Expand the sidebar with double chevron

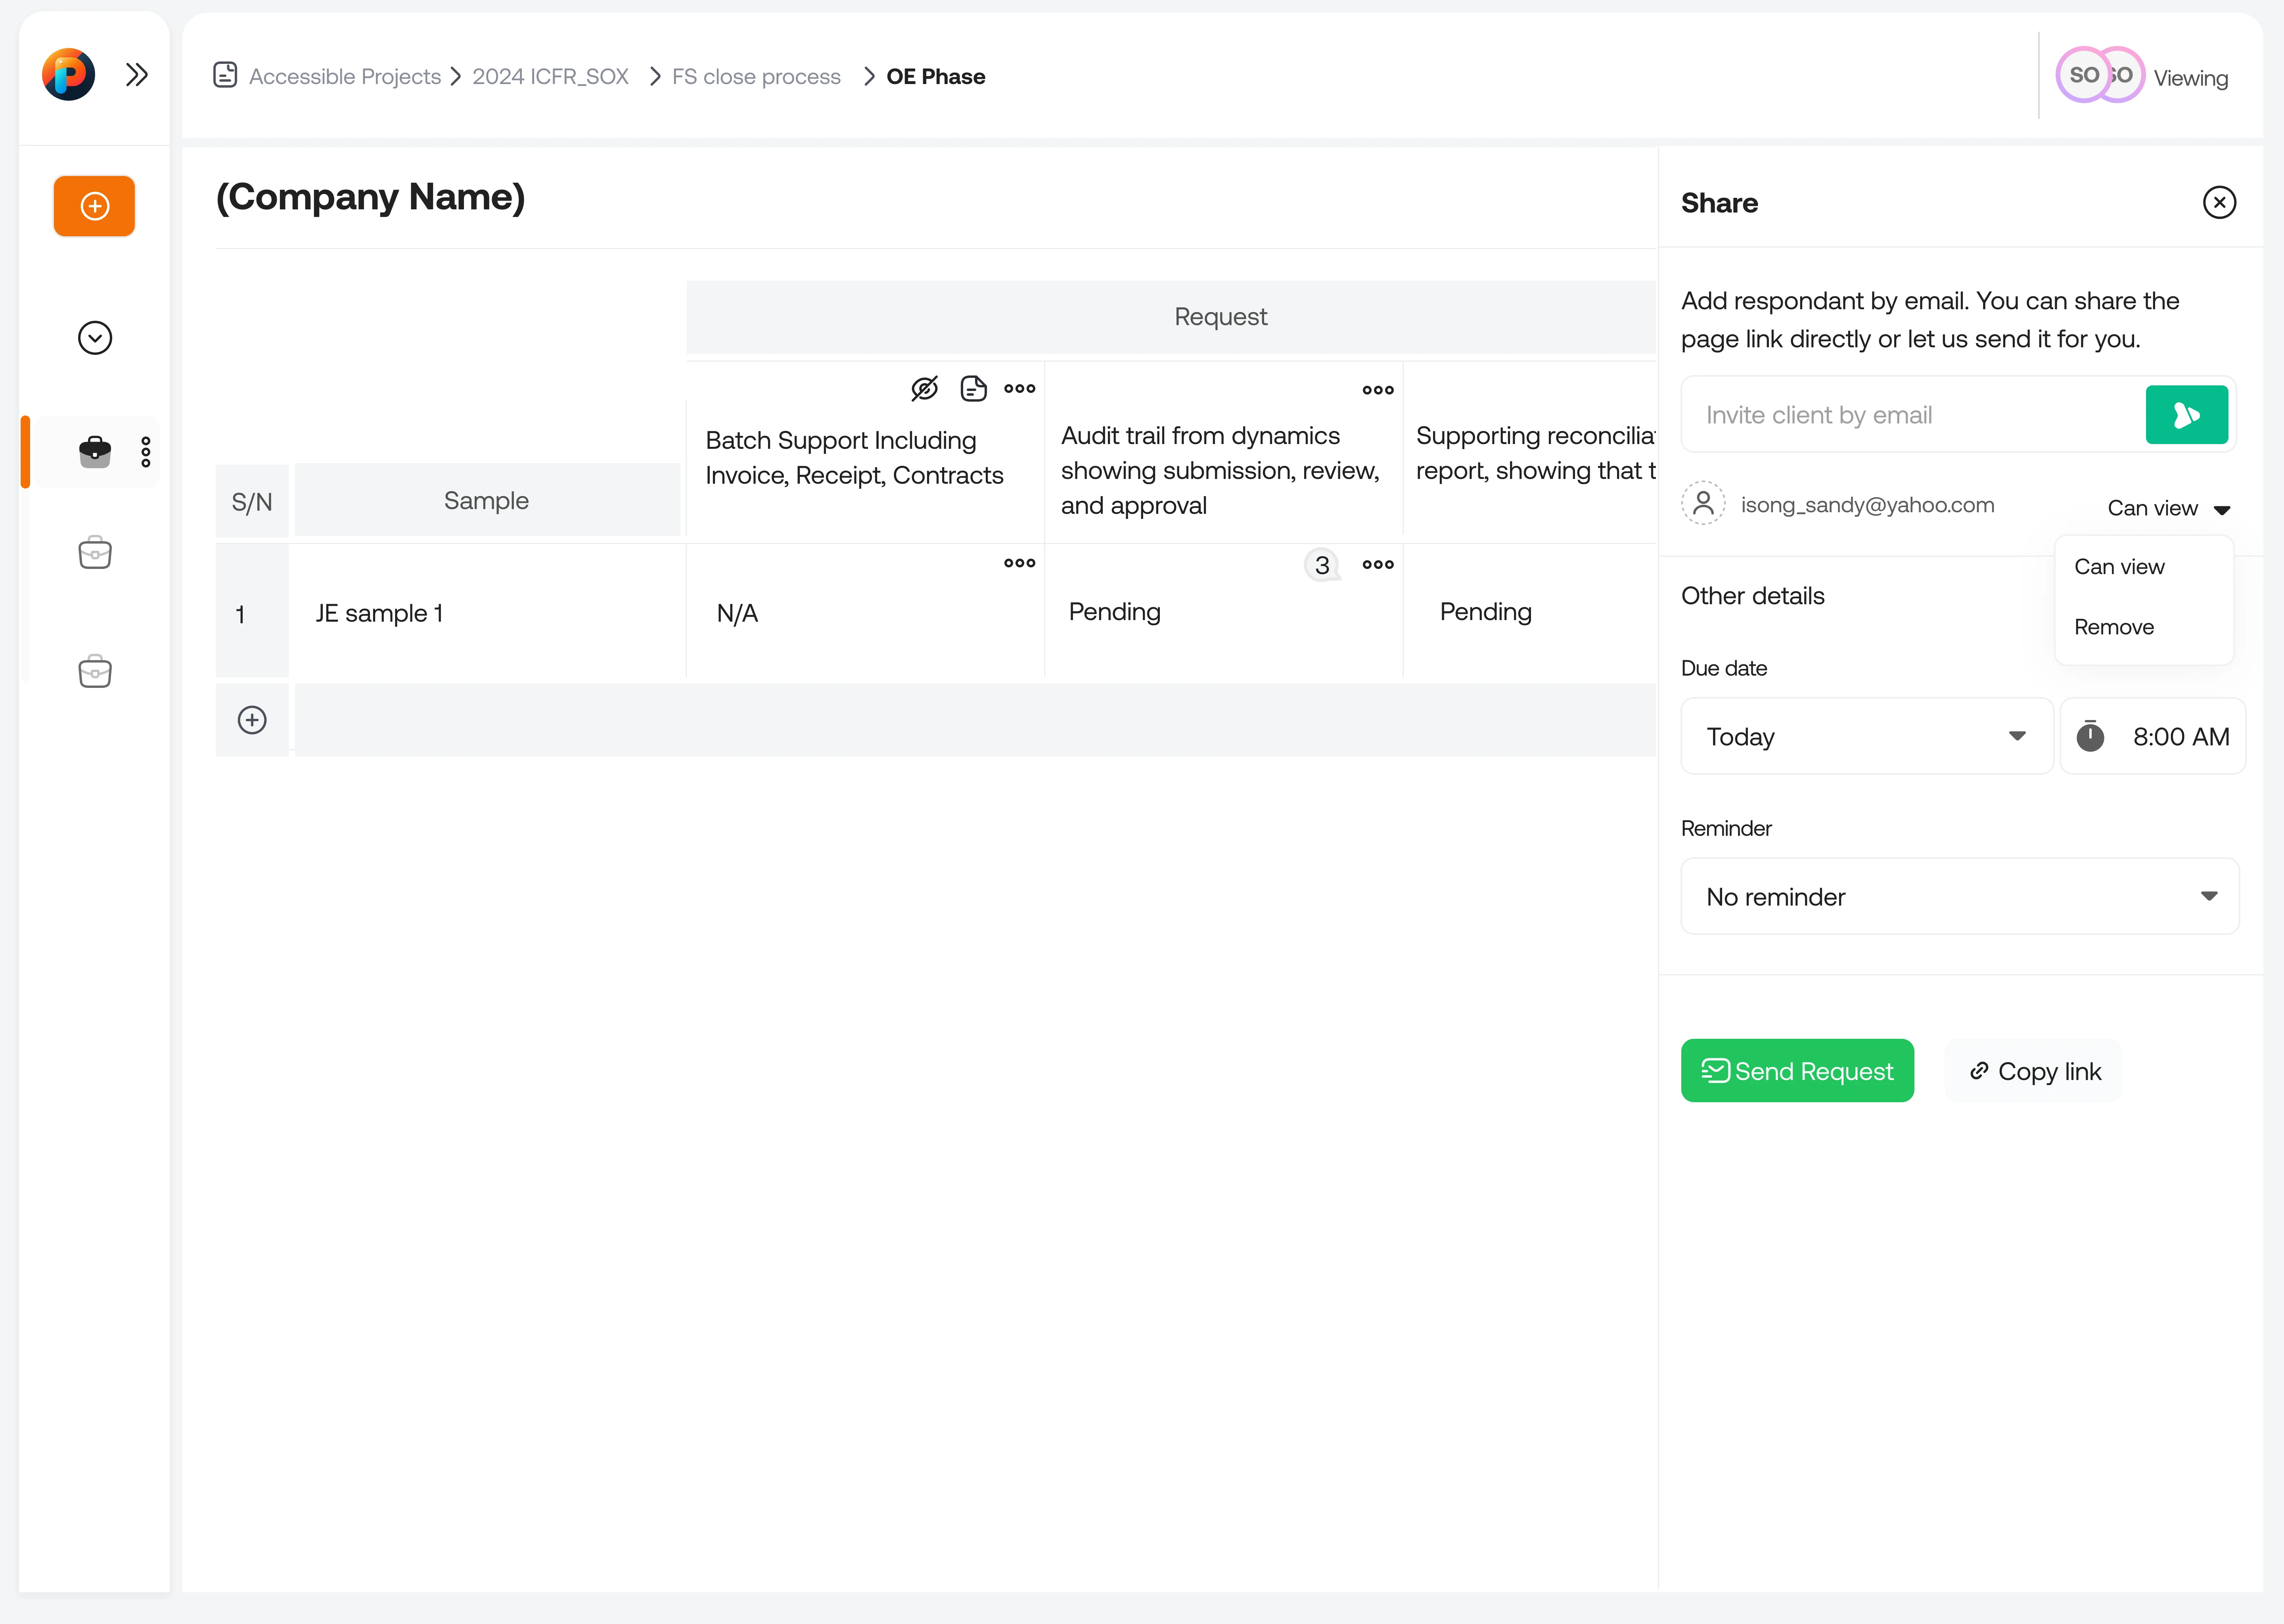[137, 75]
